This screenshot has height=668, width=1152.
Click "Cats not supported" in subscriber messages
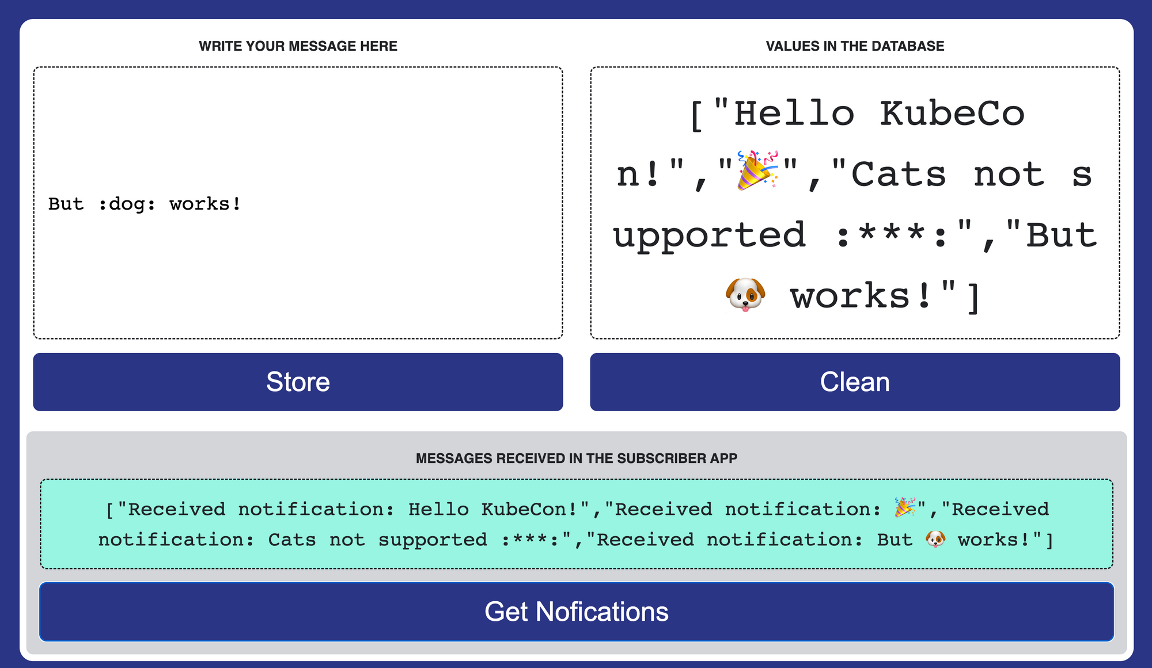click(x=378, y=540)
